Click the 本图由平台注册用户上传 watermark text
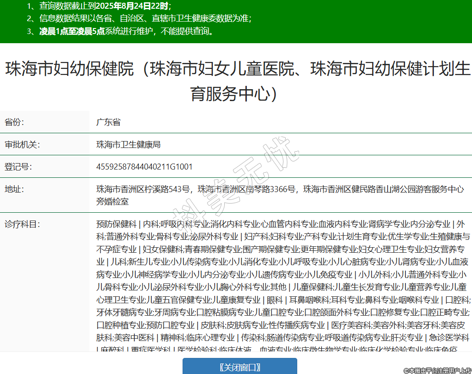Screen dimensions: 472x374 (x=437, y=370)
